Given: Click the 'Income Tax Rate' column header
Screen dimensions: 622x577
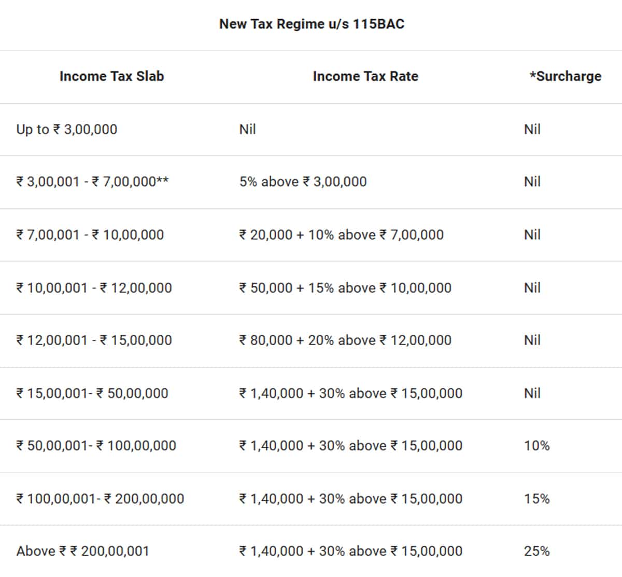Looking at the screenshot, I should [365, 76].
